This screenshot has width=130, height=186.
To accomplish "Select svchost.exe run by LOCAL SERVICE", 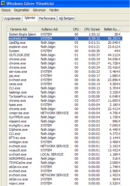I will (65, 154).
